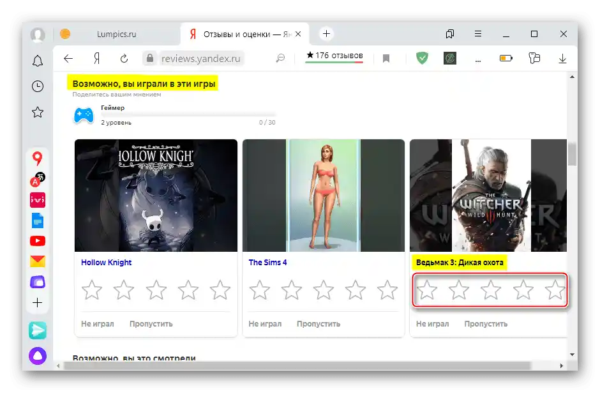Click the Геймер gamepad badge

tap(84, 115)
